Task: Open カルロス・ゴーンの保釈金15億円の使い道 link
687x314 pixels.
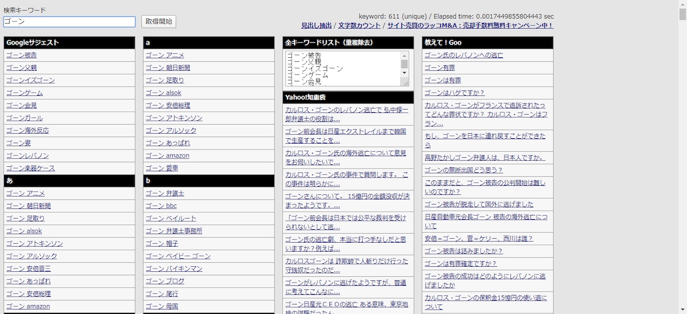Action: point(486,302)
